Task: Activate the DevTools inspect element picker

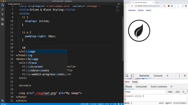Action: pos(127,76)
